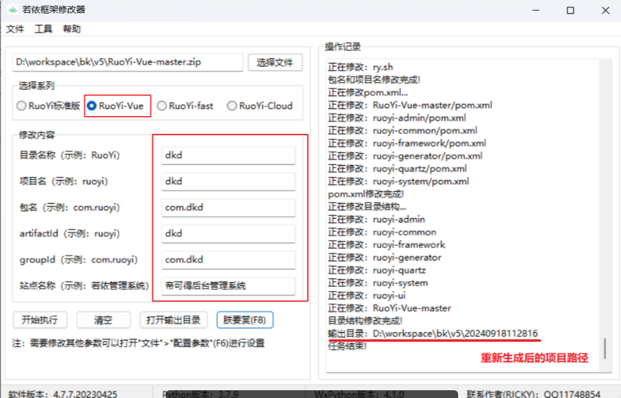Click the artifactId input field
Screen dimensions: 621x398
228,234
